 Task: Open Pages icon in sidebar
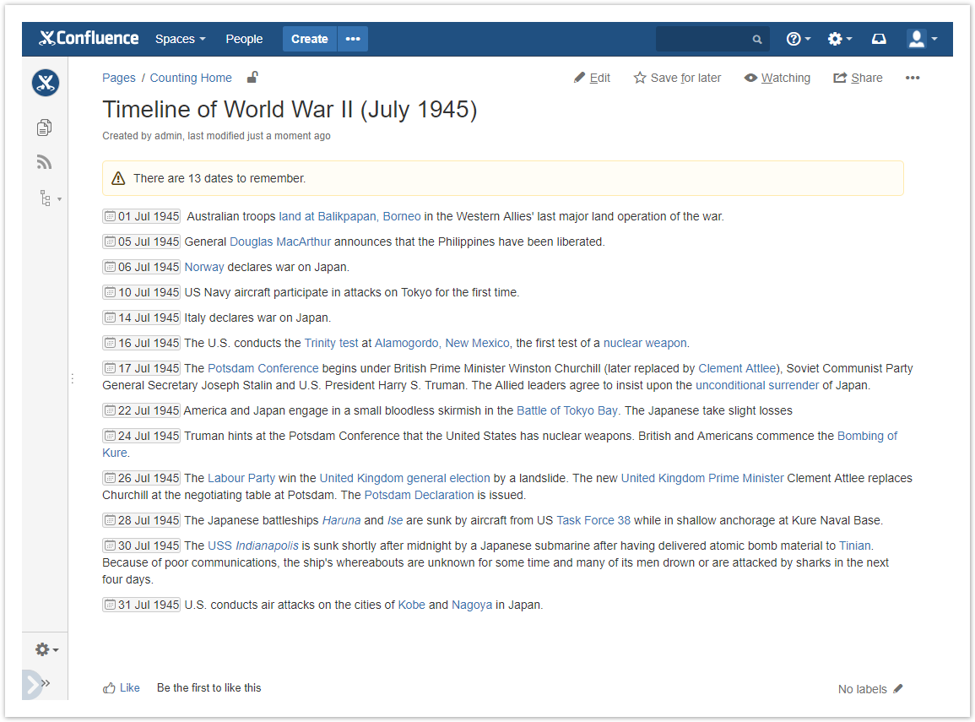pyautogui.click(x=44, y=128)
